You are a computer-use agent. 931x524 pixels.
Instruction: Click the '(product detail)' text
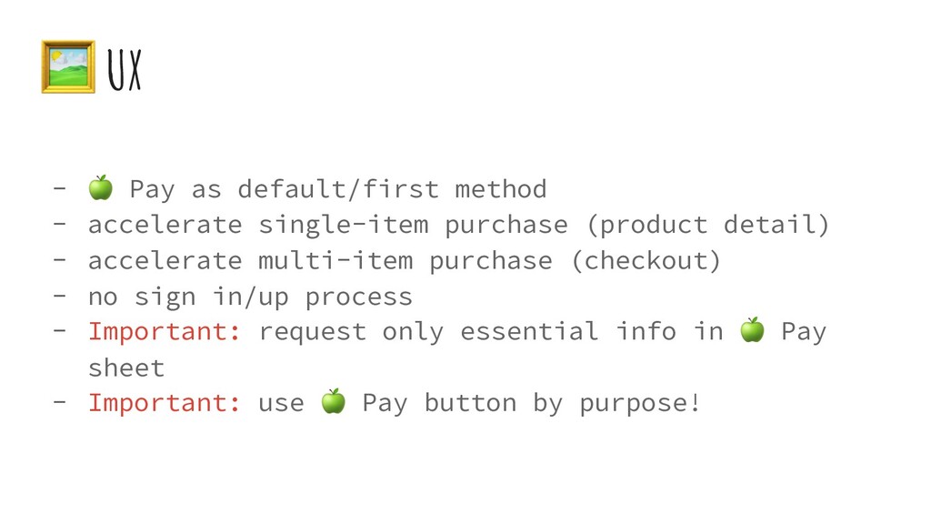pyautogui.click(x=707, y=226)
